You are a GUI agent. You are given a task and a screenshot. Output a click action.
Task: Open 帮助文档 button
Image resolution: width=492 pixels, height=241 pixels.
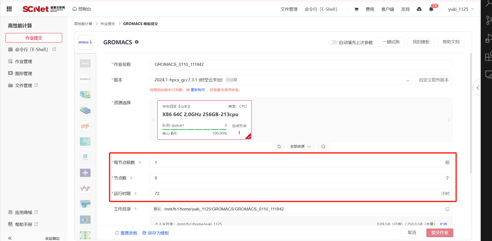(451, 42)
